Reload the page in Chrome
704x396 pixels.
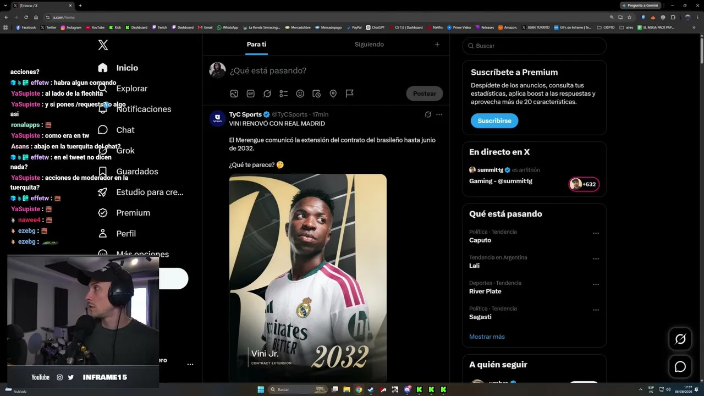pyautogui.click(x=26, y=17)
